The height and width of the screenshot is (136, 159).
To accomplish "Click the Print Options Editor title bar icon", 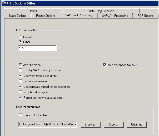I will [4, 3].
